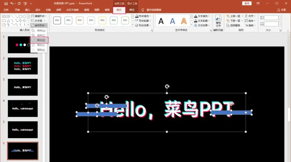Choose 相交(I) from merge shapes menu
The image size is (291, 162).
[x=39, y=45]
